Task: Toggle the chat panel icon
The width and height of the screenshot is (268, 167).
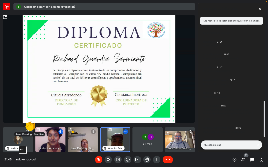Action: [252, 159]
